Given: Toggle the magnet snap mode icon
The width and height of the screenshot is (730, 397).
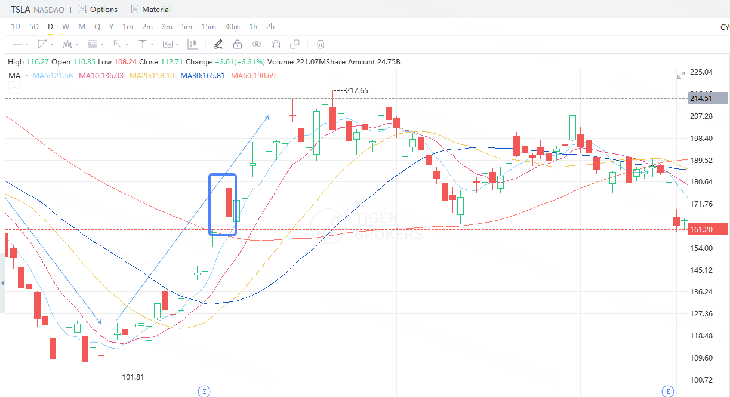Looking at the screenshot, I should (x=276, y=44).
